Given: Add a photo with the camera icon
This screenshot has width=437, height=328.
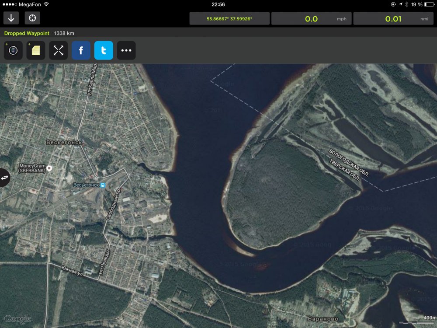Looking at the screenshot, I should pyautogui.click(x=13, y=50).
